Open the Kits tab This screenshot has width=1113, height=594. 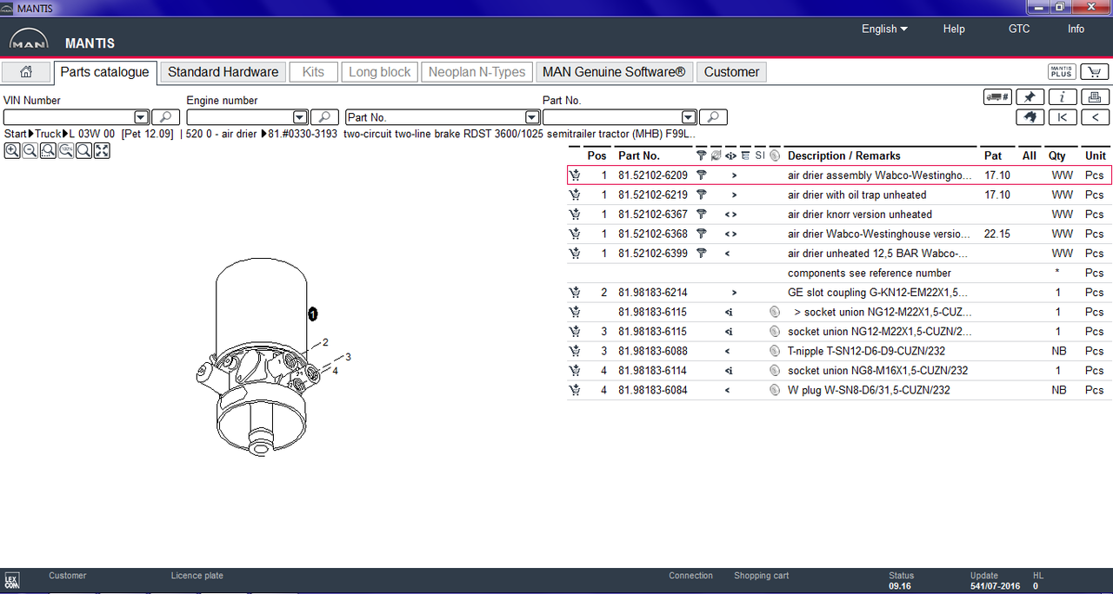pos(313,72)
